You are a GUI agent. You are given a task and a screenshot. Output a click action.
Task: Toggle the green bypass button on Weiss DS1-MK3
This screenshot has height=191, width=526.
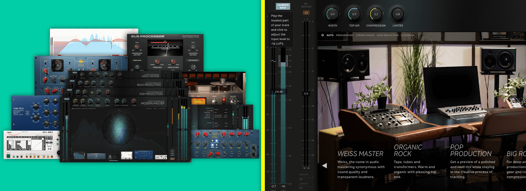pyautogui.click(x=8, y=156)
